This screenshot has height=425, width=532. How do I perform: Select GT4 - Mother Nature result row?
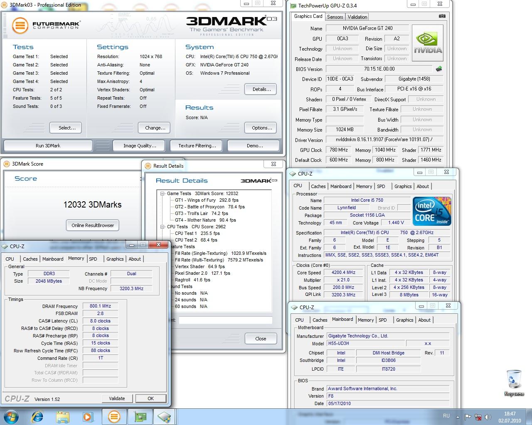click(x=205, y=220)
